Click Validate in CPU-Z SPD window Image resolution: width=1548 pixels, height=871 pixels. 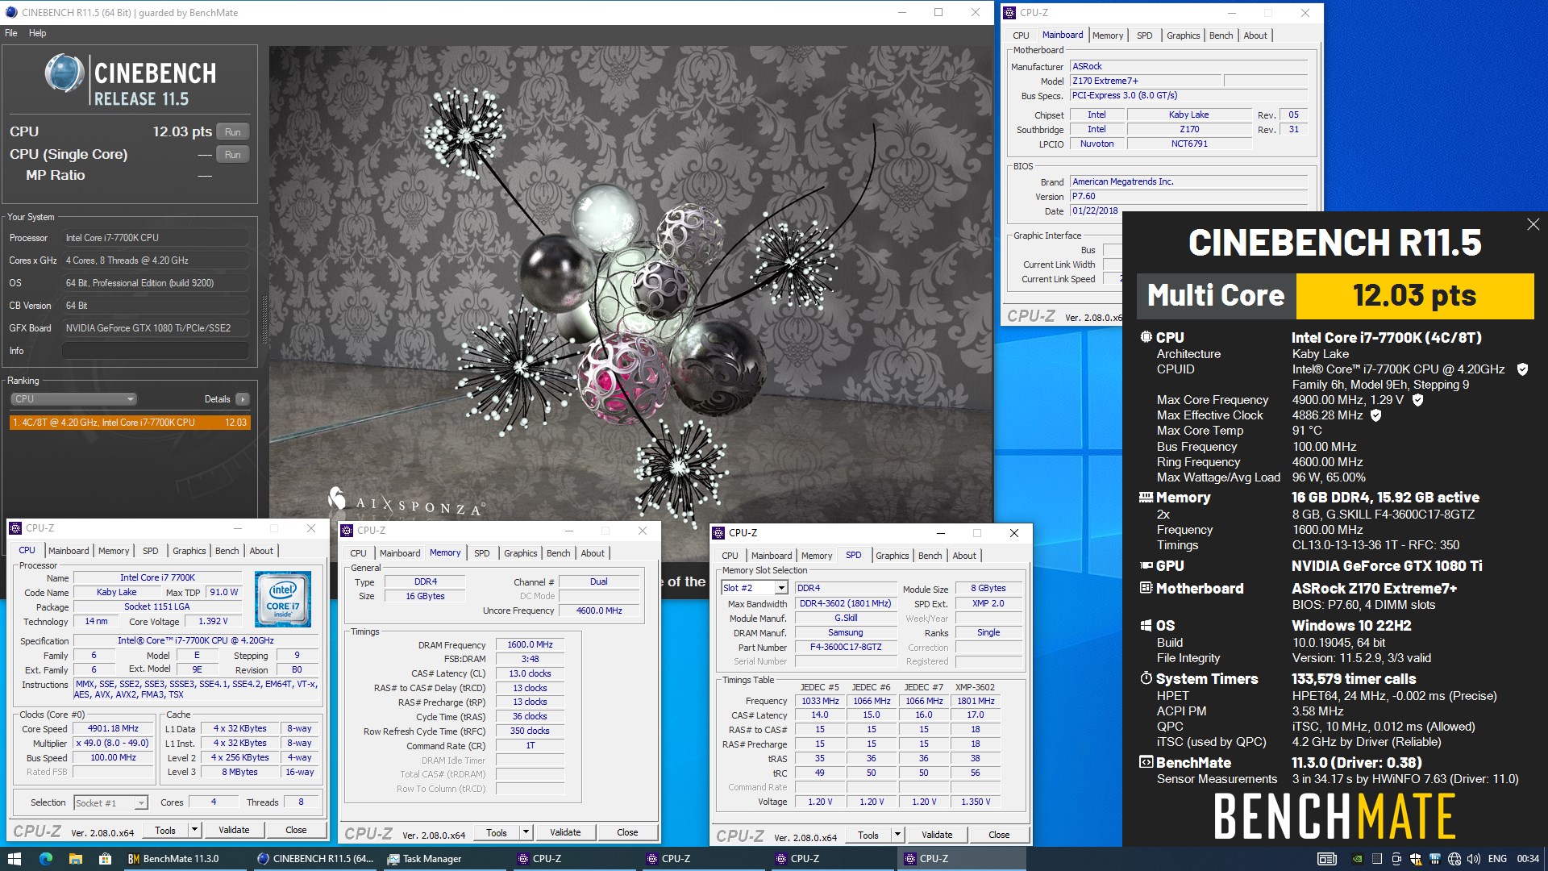tap(937, 835)
